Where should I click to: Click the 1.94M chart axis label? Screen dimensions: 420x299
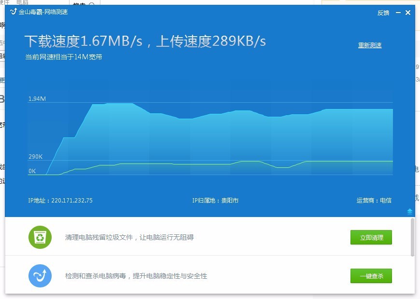[37, 99]
